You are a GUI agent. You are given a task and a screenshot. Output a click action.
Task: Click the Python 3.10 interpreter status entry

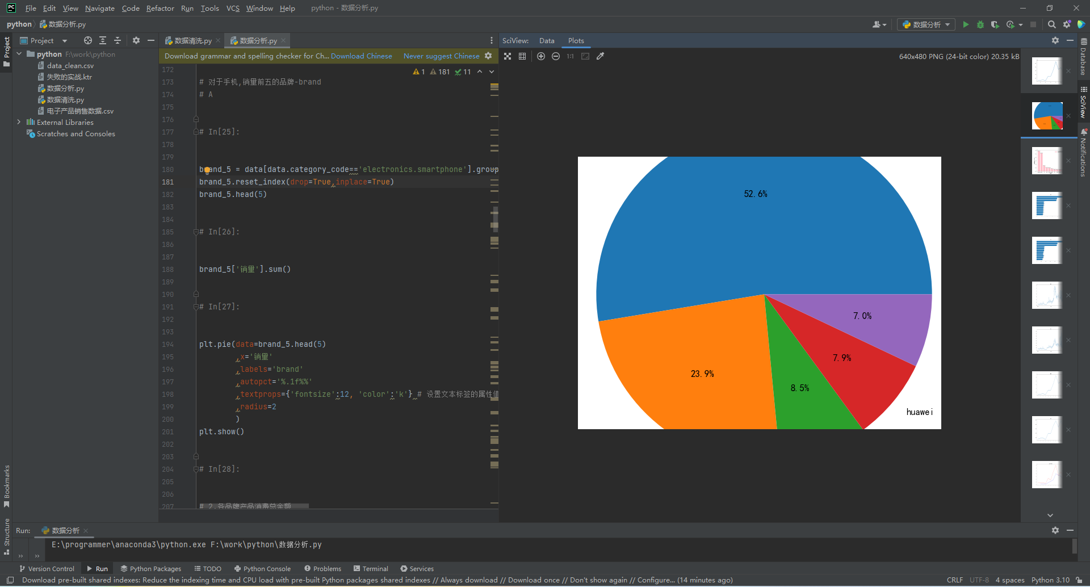click(x=1050, y=580)
